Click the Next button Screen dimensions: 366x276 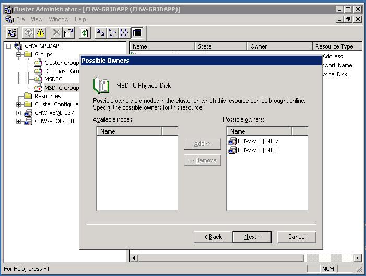pos(252,237)
